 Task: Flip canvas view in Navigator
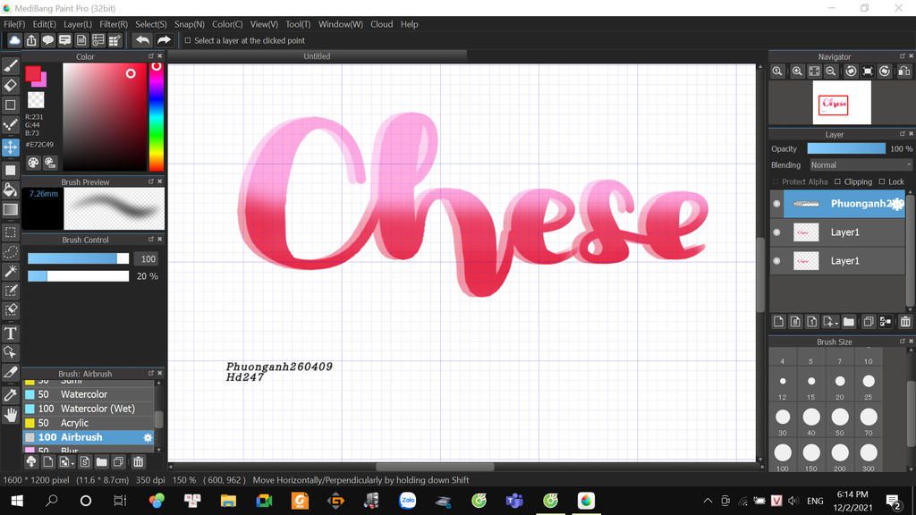pos(904,72)
